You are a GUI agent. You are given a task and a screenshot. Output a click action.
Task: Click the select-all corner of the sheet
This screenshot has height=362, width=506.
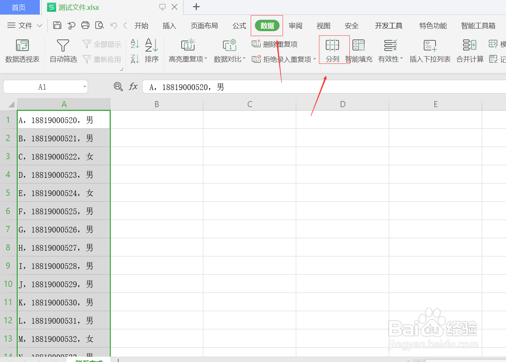pyautogui.click(x=11, y=104)
